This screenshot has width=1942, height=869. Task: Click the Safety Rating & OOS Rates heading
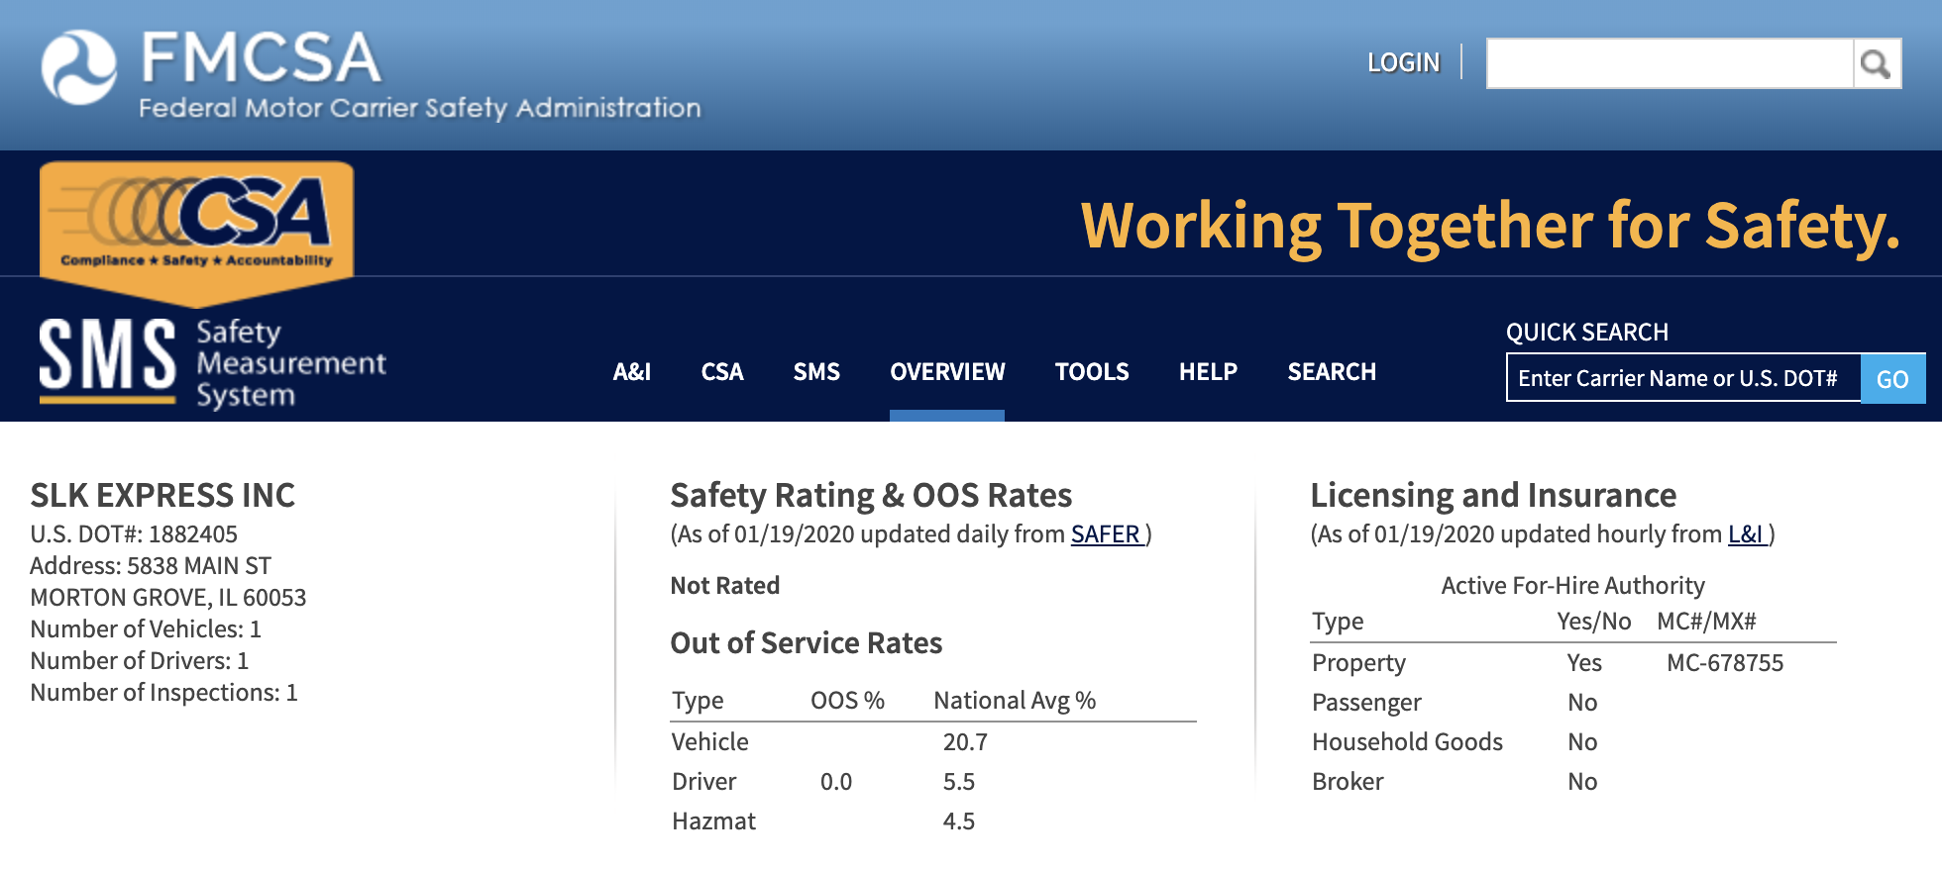[871, 495]
